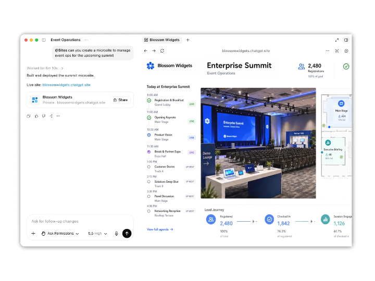Click the Enterprise Summit venue photo
Viewport: 375px width, 281px height.
(258, 143)
